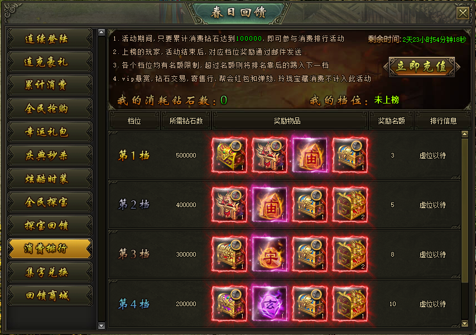Select the dragon chest with quantity 2 in 第2档

pyautogui.click(x=350, y=205)
